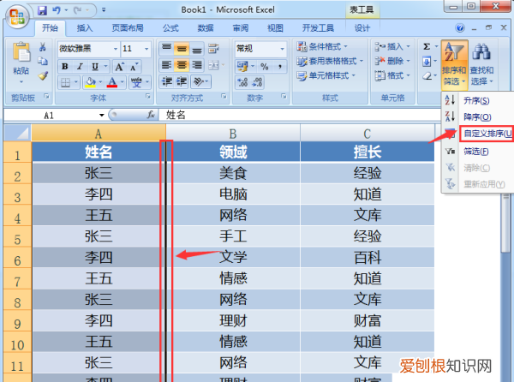Undo the last action
This screenshot has height=382, width=514.
(x=57, y=10)
